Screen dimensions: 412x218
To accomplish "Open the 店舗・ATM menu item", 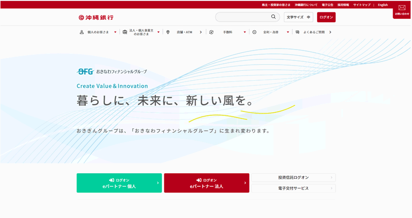I will click(184, 32).
